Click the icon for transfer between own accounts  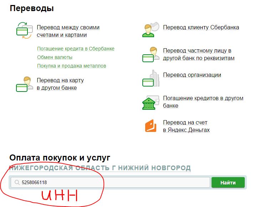(25, 31)
